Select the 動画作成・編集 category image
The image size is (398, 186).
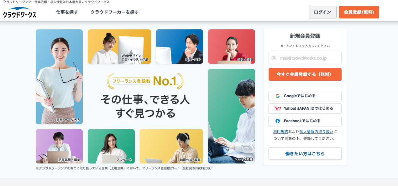[x=171, y=146]
